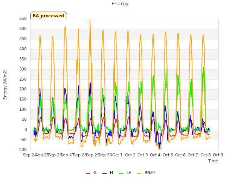Click the 400 y-axis tick label
Screen dimensions: 241x180
(23, 49)
